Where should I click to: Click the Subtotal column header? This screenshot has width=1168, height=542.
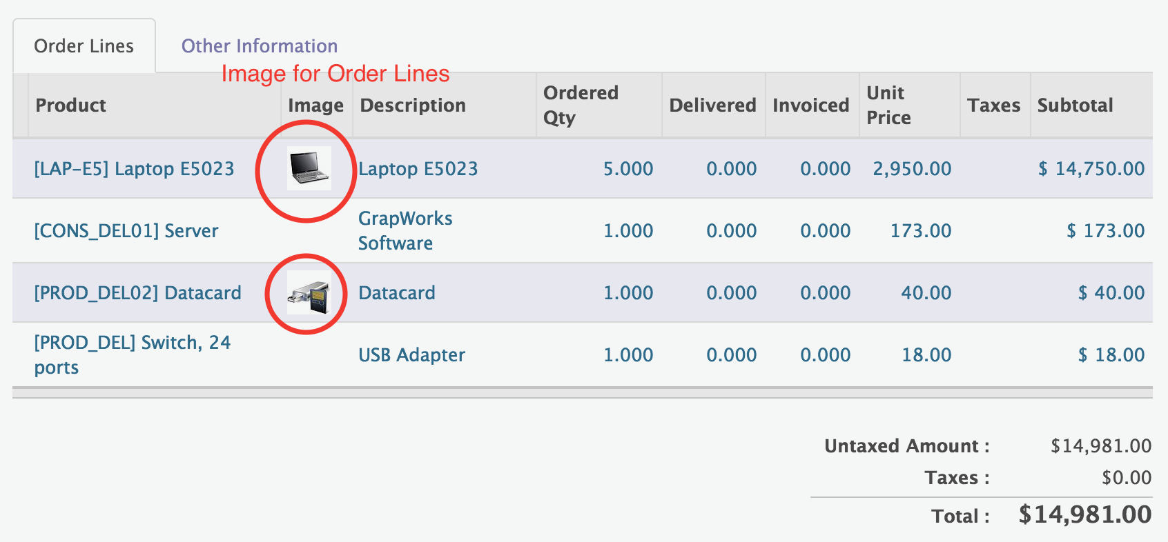[1075, 105]
